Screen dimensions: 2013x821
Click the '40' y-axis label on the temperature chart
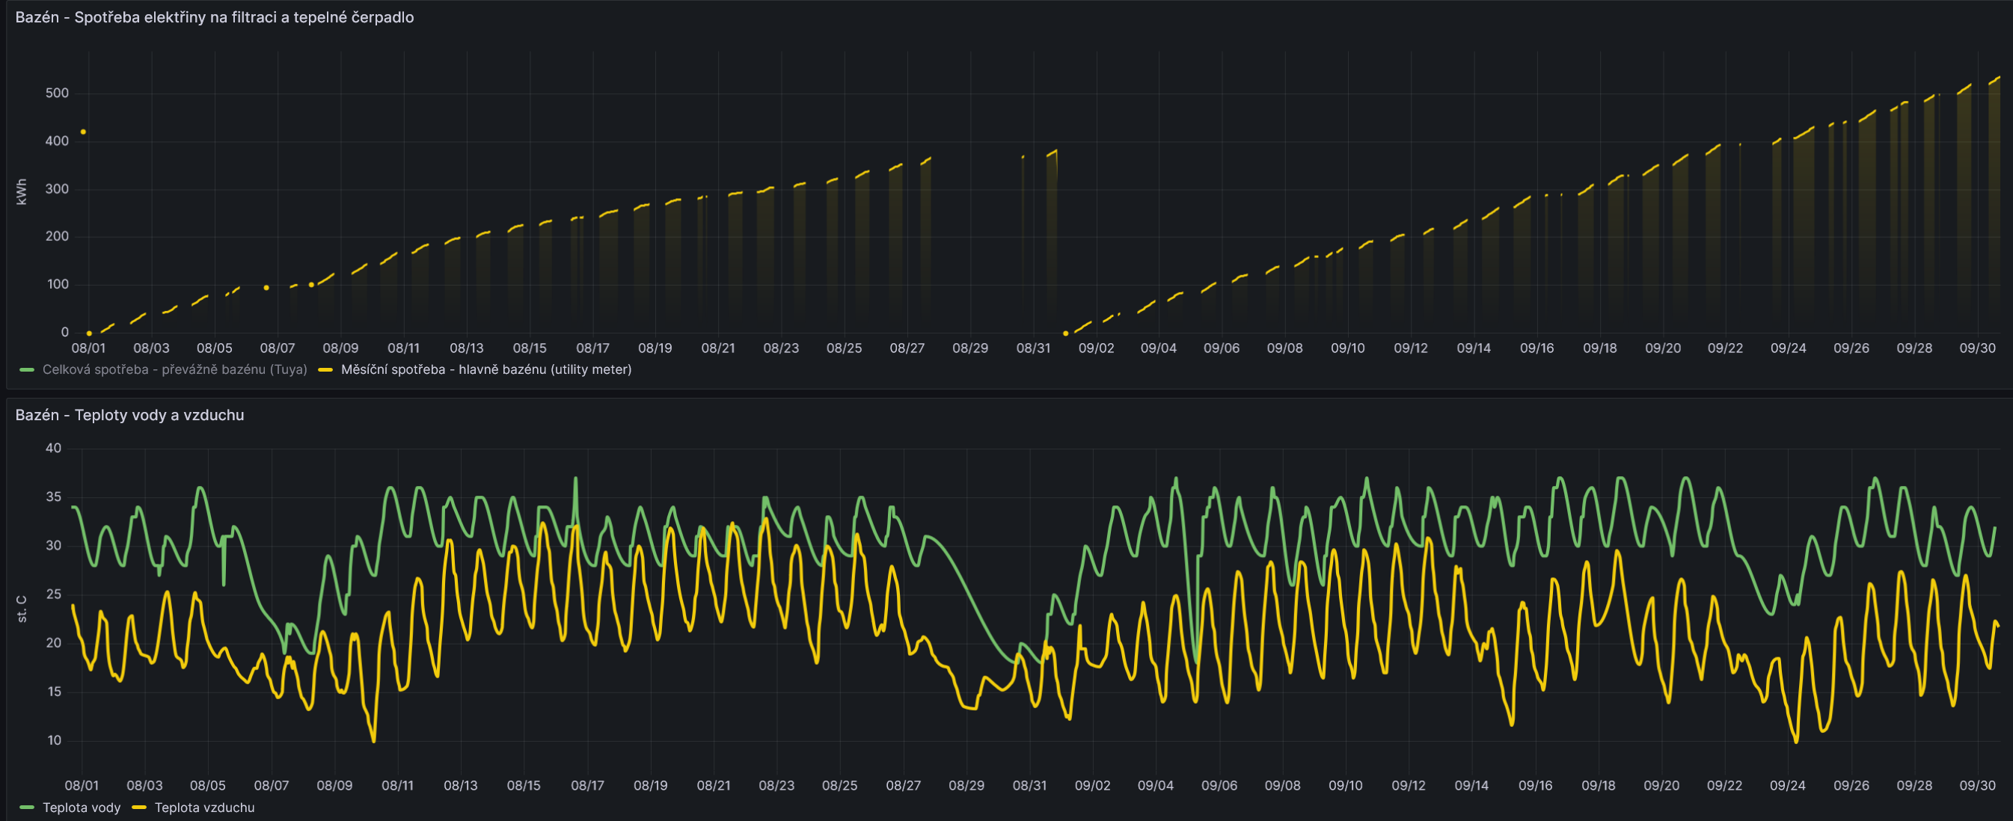(53, 449)
